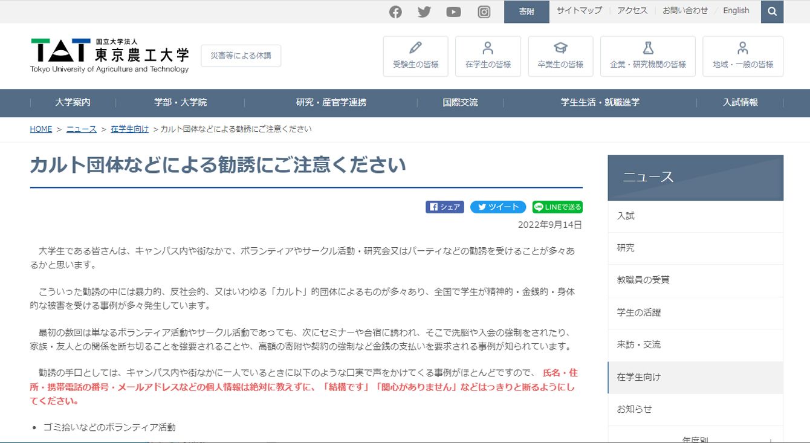The width and height of the screenshot is (810, 443).
Task: Share article with Facebook シェア button
Action: [444, 207]
